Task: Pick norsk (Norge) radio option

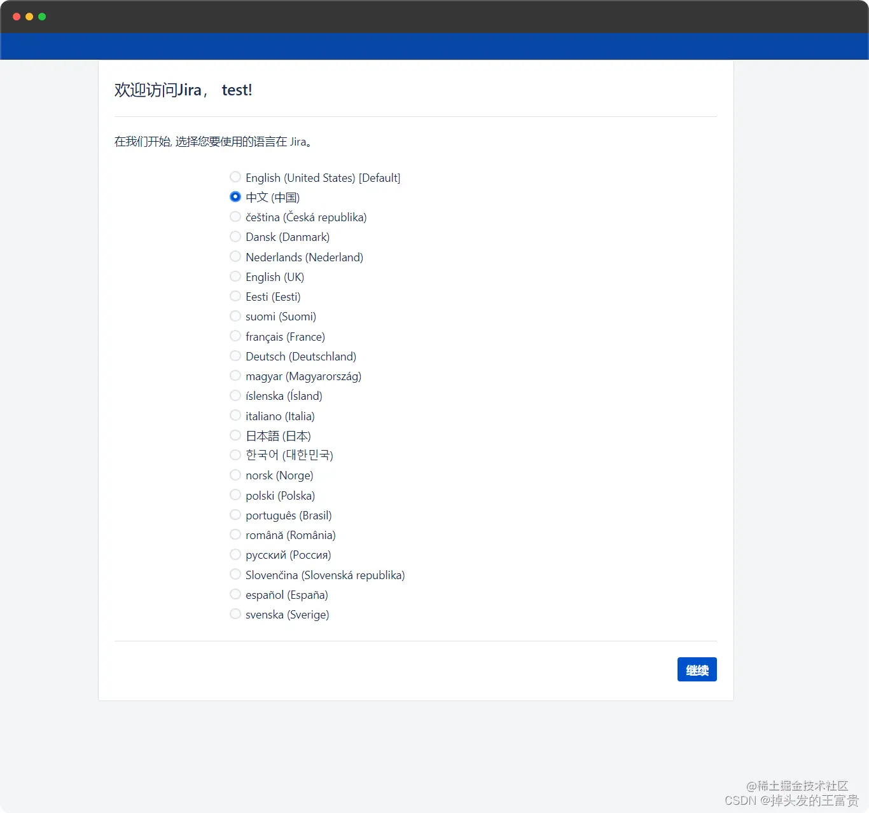Action: pyautogui.click(x=235, y=475)
